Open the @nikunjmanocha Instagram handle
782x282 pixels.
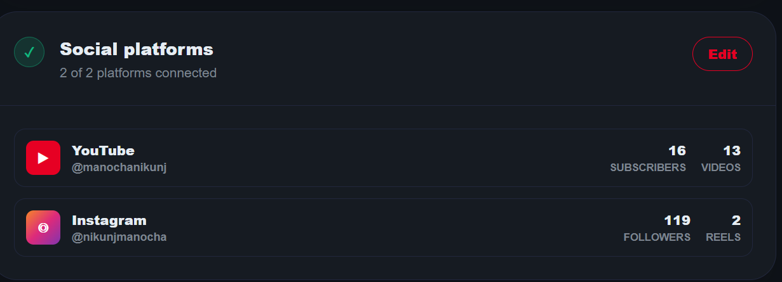[x=119, y=237]
